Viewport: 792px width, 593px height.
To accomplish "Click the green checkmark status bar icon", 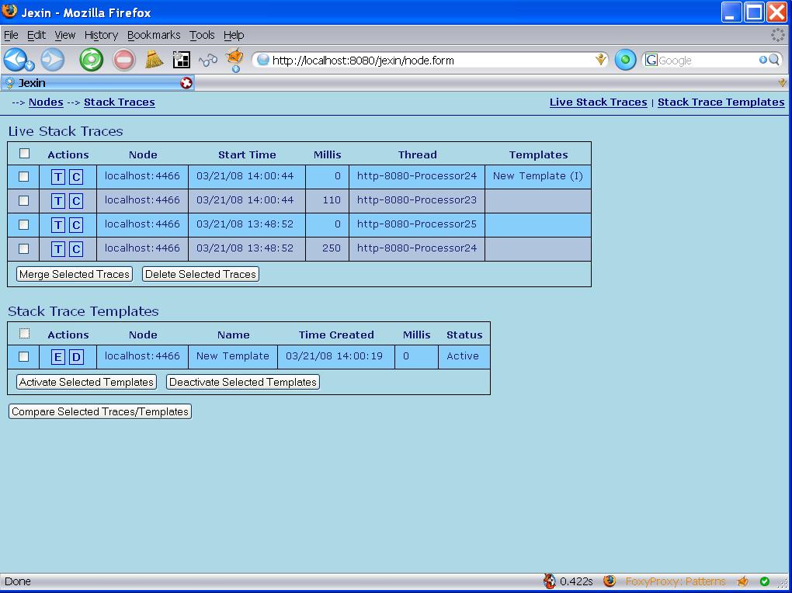I will click(765, 581).
